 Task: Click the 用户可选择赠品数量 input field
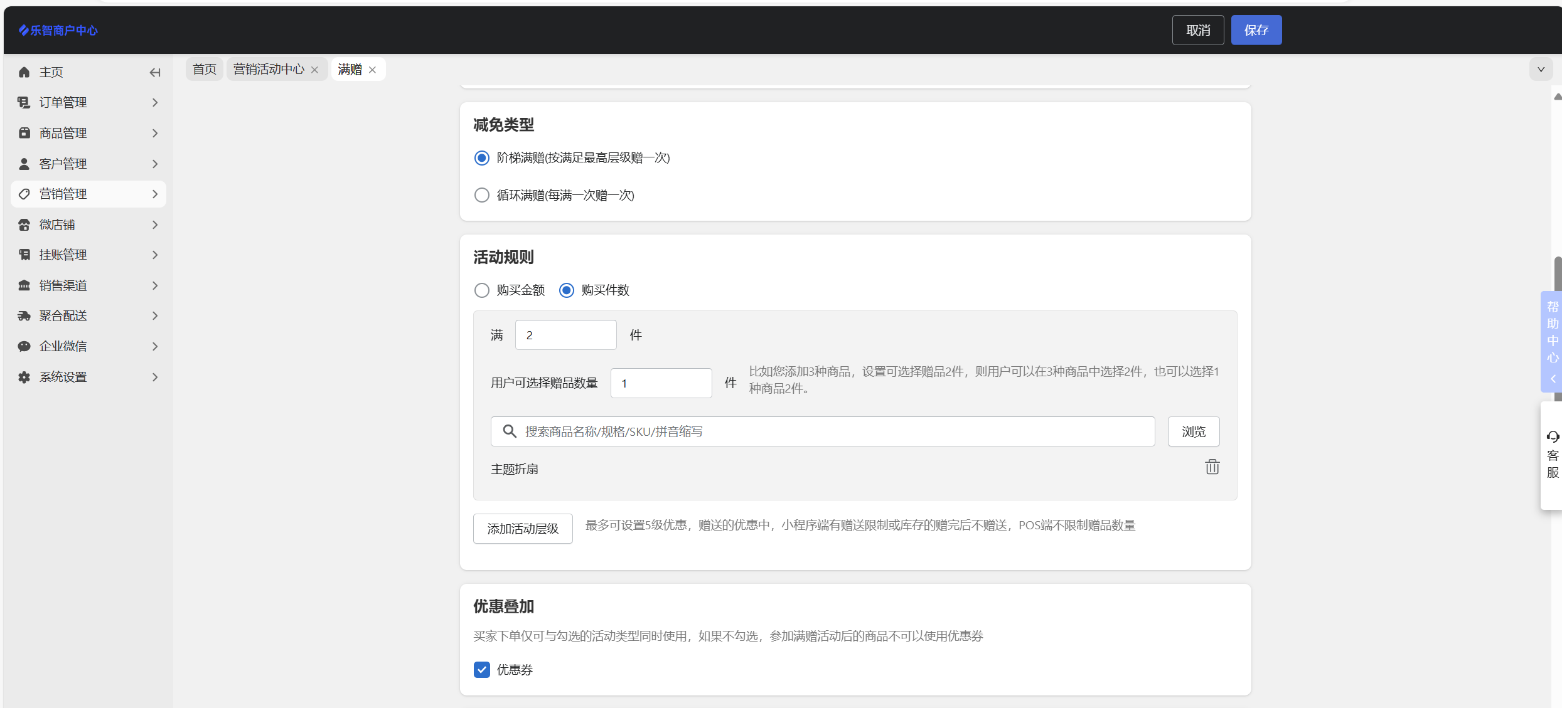click(x=661, y=383)
